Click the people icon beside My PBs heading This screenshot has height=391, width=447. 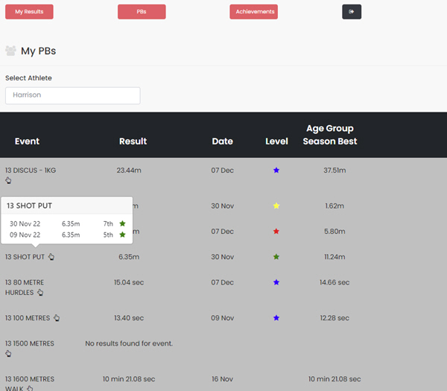pos(11,51)
